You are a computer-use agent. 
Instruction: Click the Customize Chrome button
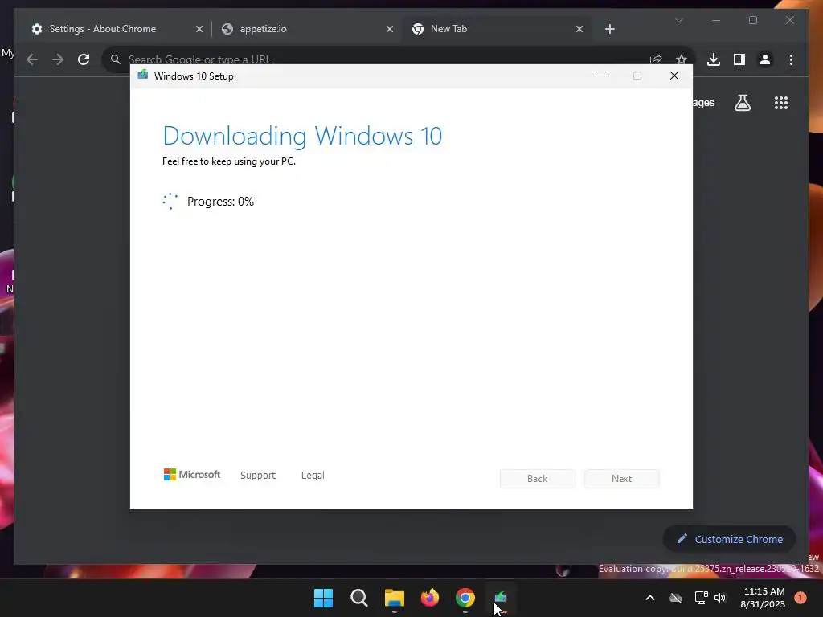click(x=730, y=539)
